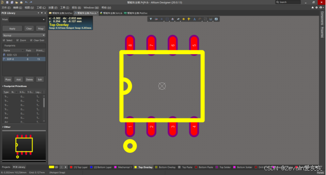Click the undo arrow icon
Screen dimensions: 326x175
(x=26, y=2)
